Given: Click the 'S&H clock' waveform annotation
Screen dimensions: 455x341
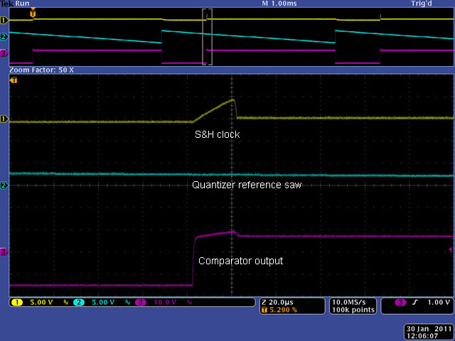Looking at the screenshot, I should click(217, 134).
